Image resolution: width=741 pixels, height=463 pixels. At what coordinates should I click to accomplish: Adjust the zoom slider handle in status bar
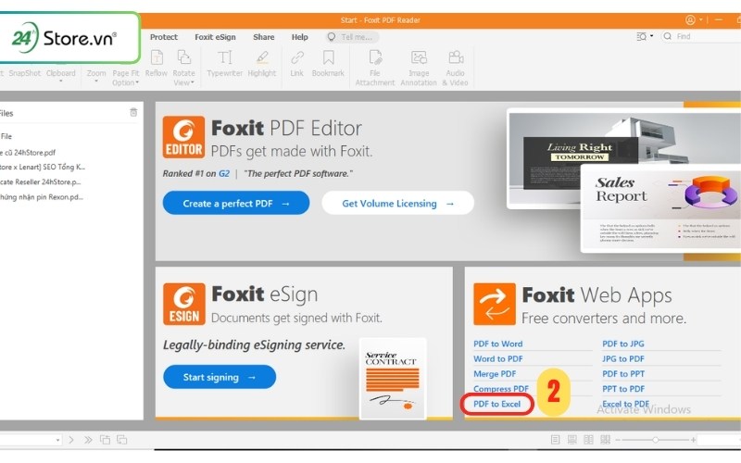pyautogui.click(x=656, y=440)
